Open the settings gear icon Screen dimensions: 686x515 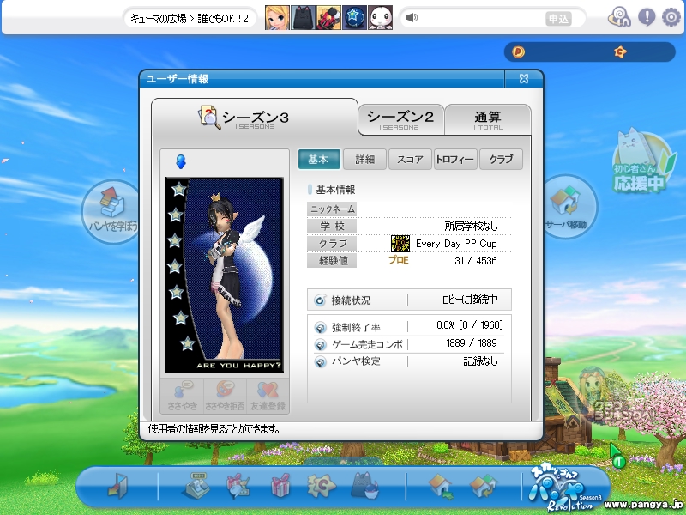tap(671, 17)
